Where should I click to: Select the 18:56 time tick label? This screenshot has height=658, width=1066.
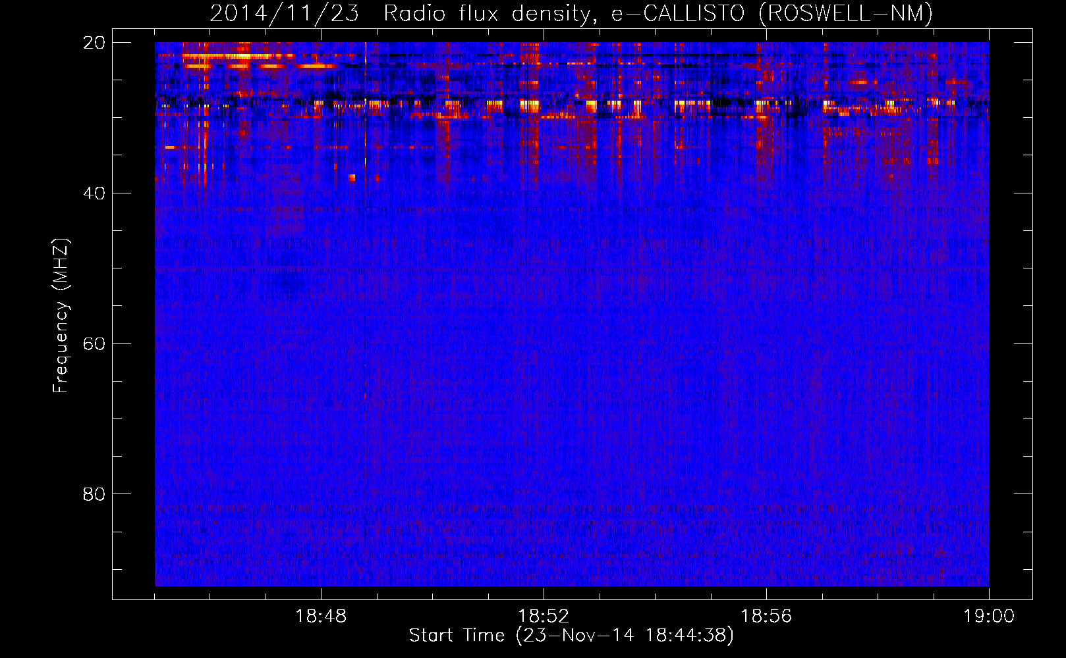click(766, 617)
